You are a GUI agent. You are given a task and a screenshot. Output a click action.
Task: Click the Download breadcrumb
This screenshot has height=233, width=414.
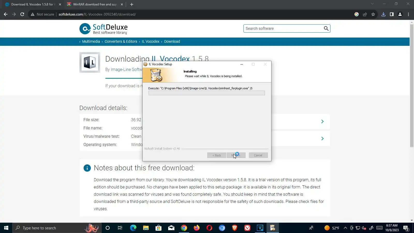point(172,41)
